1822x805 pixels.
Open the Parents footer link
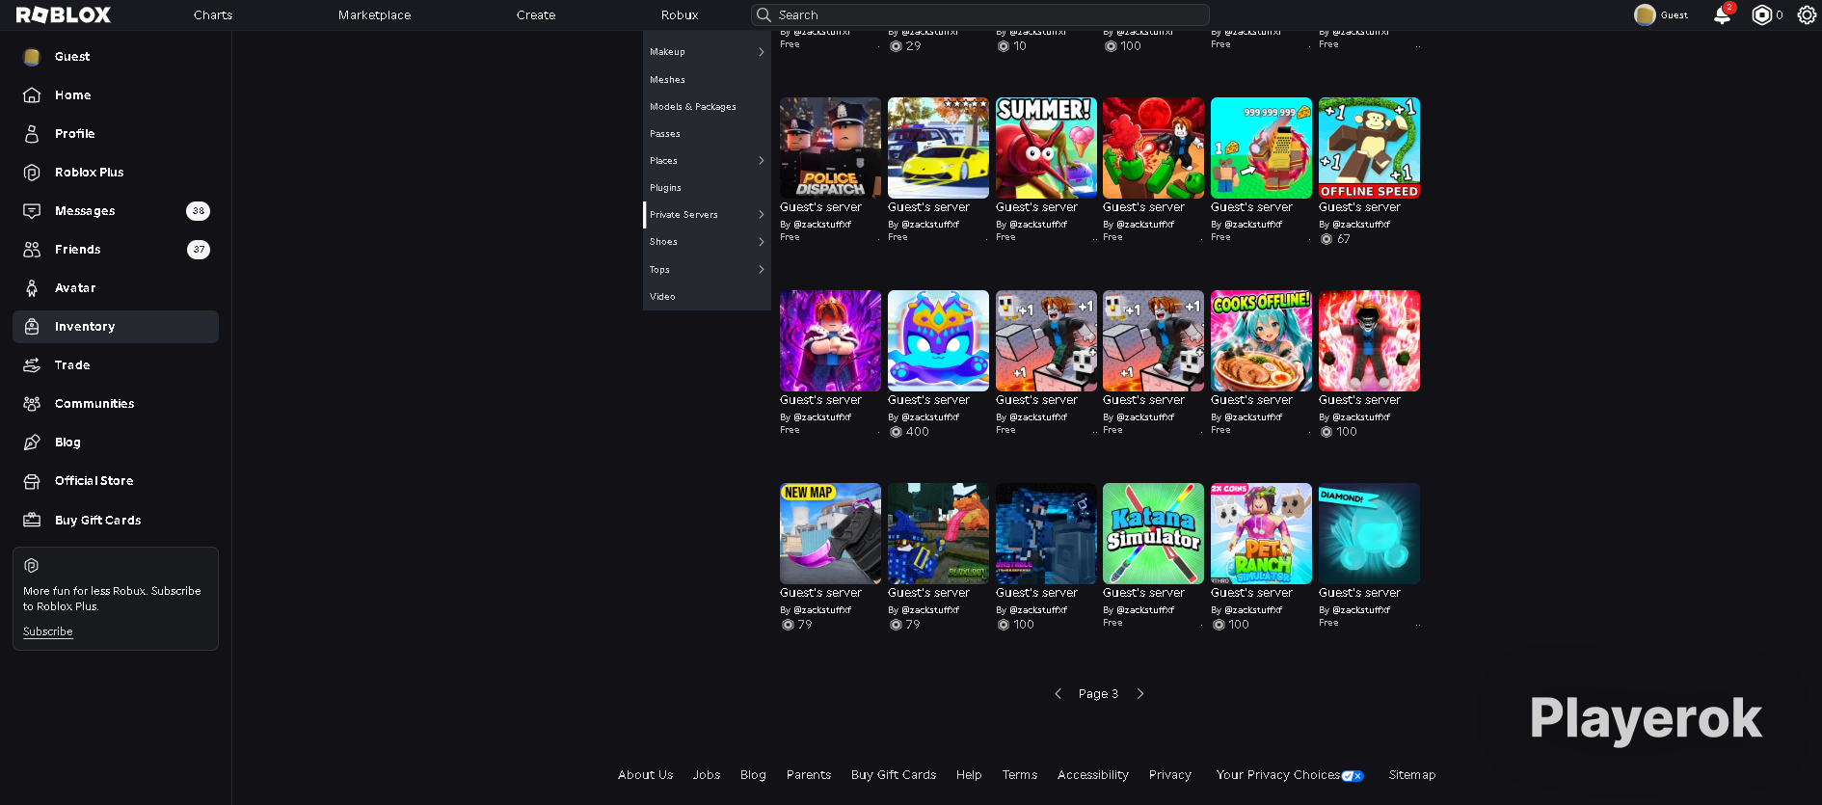(x=809, y=775)
